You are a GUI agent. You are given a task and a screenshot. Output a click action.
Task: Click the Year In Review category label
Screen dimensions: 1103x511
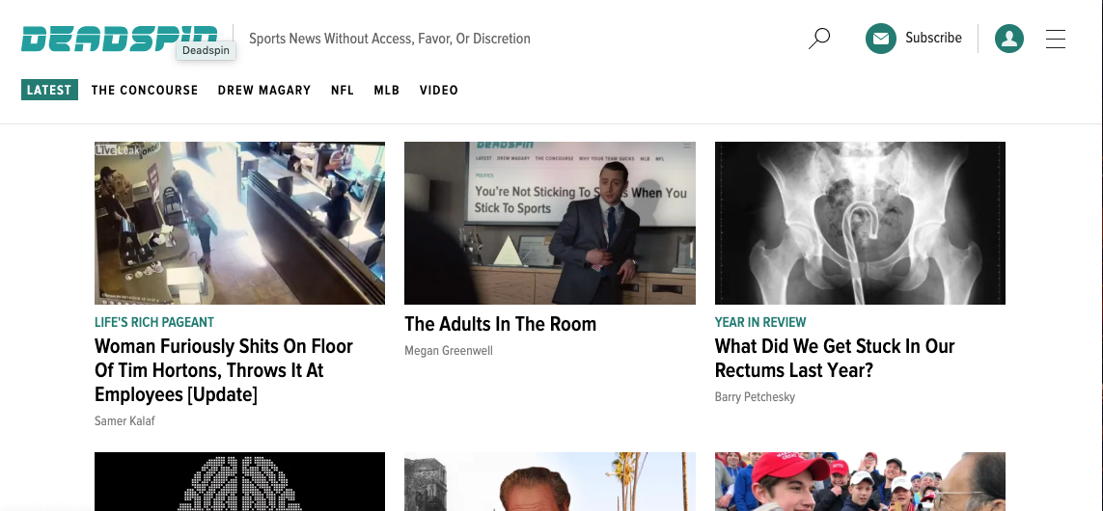[x=760, y=322]
